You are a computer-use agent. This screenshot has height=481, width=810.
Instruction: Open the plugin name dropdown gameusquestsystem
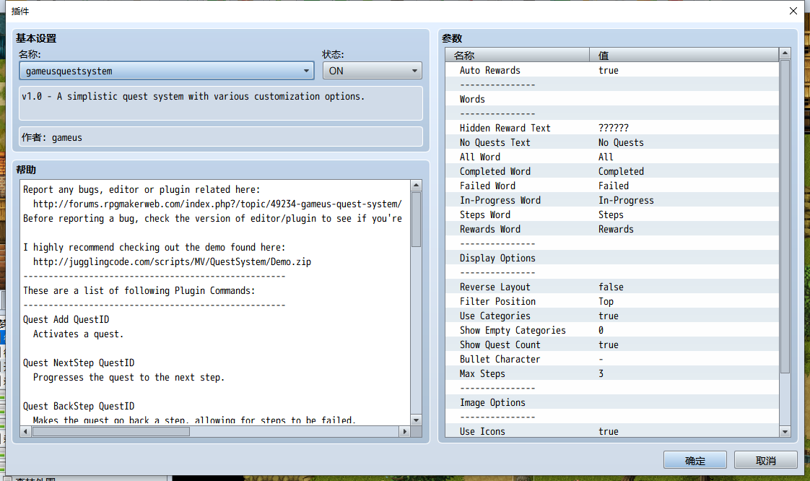coord(166,71)
